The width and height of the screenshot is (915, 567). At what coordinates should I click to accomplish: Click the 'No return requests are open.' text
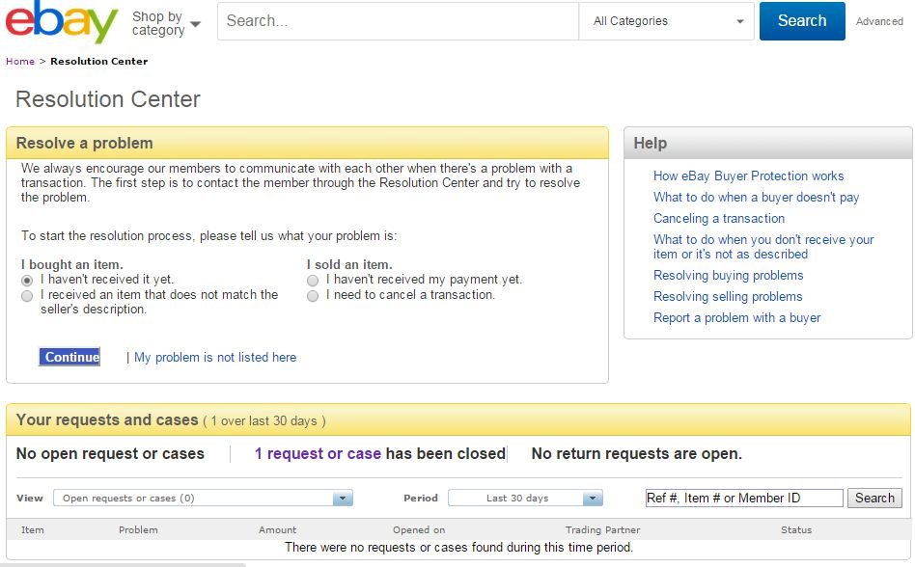(637, 453)
